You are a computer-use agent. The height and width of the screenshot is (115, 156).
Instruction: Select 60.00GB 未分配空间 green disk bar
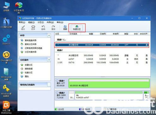tap(109, 83)
